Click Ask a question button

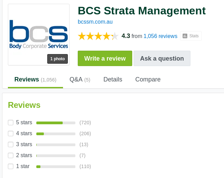(x=162, y=59)
